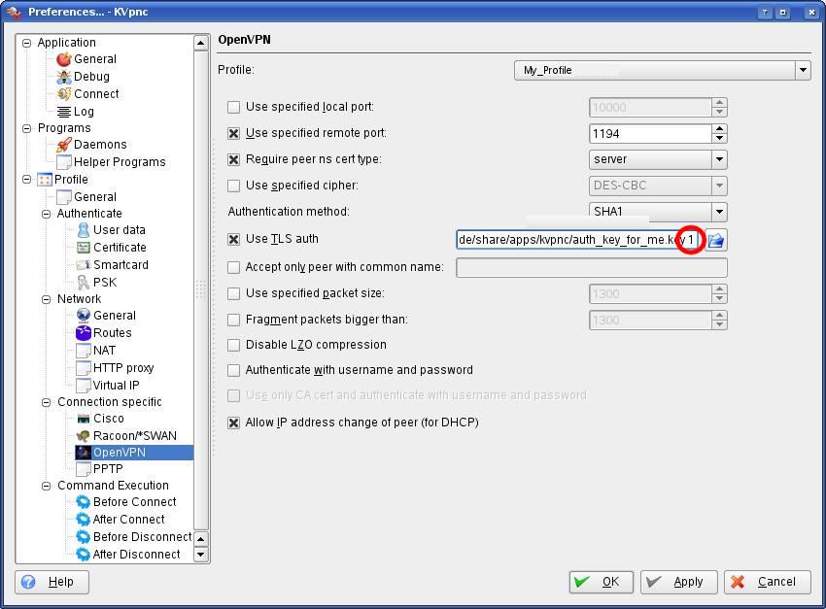Open the peer cert type server dropdown
Screen dimensions: 826x609
tap(658, 159)
